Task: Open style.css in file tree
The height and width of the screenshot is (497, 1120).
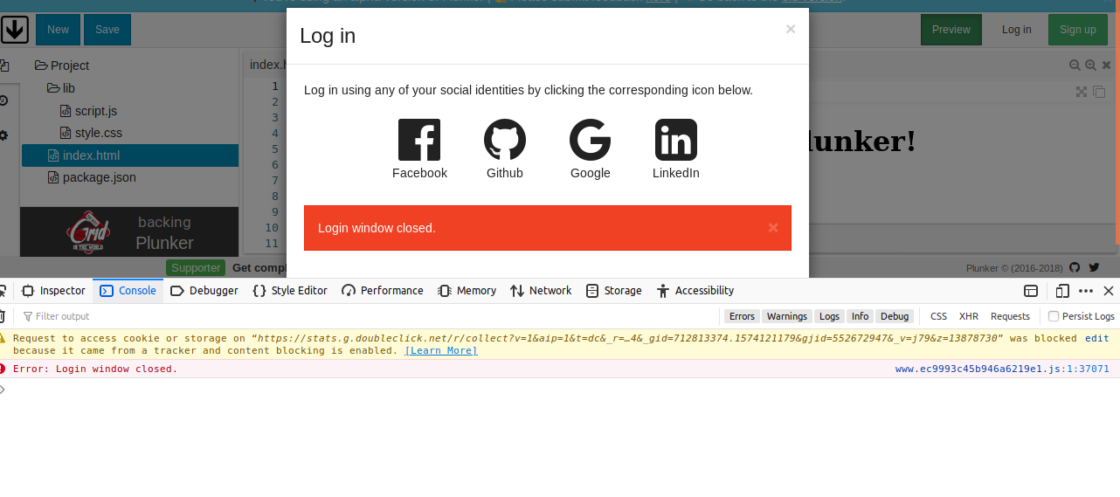Action: 91,133
